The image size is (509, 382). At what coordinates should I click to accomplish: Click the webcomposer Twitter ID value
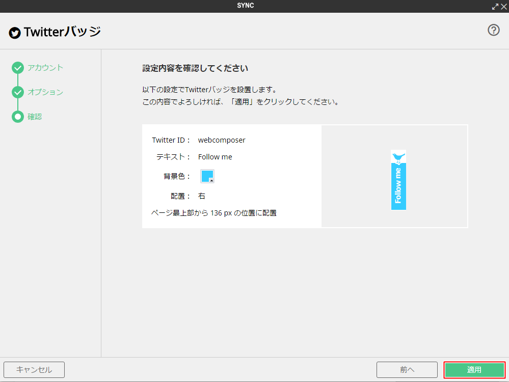coord(222,140)
